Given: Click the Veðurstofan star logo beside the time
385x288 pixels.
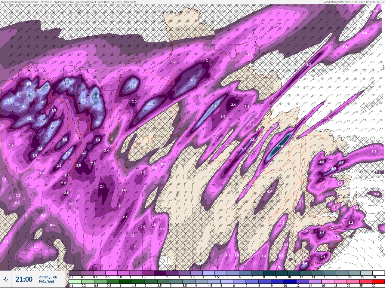Looking at the screenshot, I should (6, 279).
